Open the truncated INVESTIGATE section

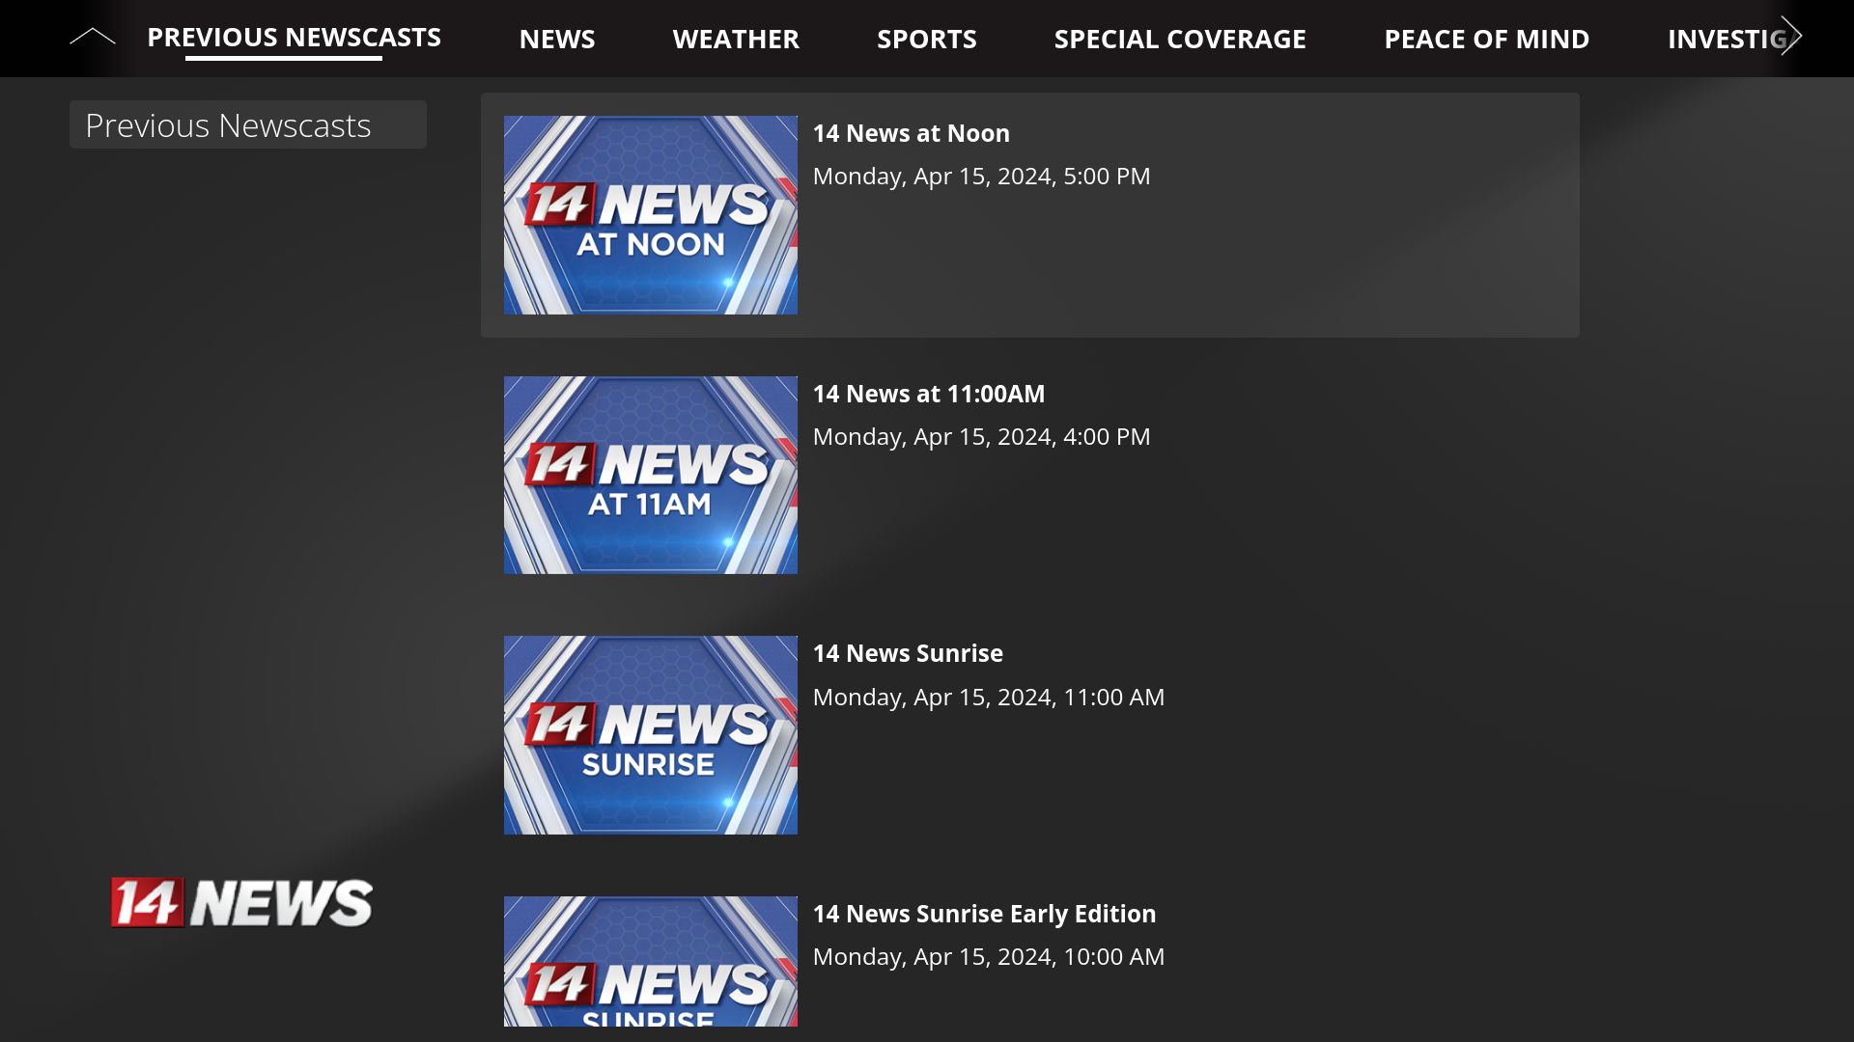click(1728, 39)
